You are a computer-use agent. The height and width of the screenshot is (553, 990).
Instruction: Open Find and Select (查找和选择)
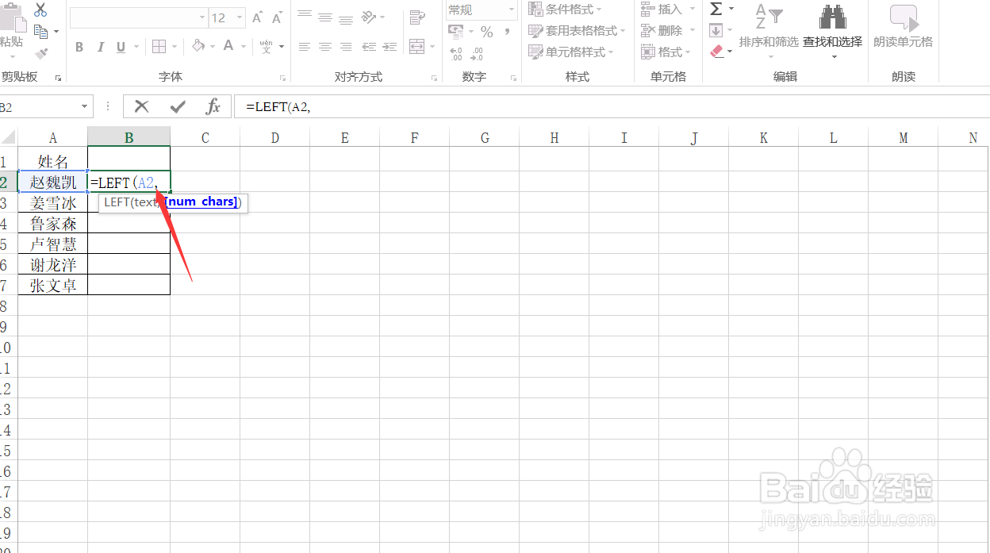pos(832,32)
